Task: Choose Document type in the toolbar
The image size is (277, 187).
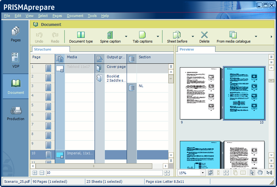Action: coord(81,37)
